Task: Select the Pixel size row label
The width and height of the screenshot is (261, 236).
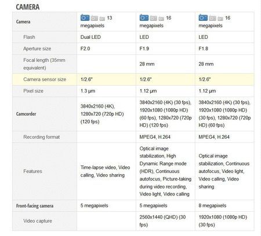Action: point(33,91)
